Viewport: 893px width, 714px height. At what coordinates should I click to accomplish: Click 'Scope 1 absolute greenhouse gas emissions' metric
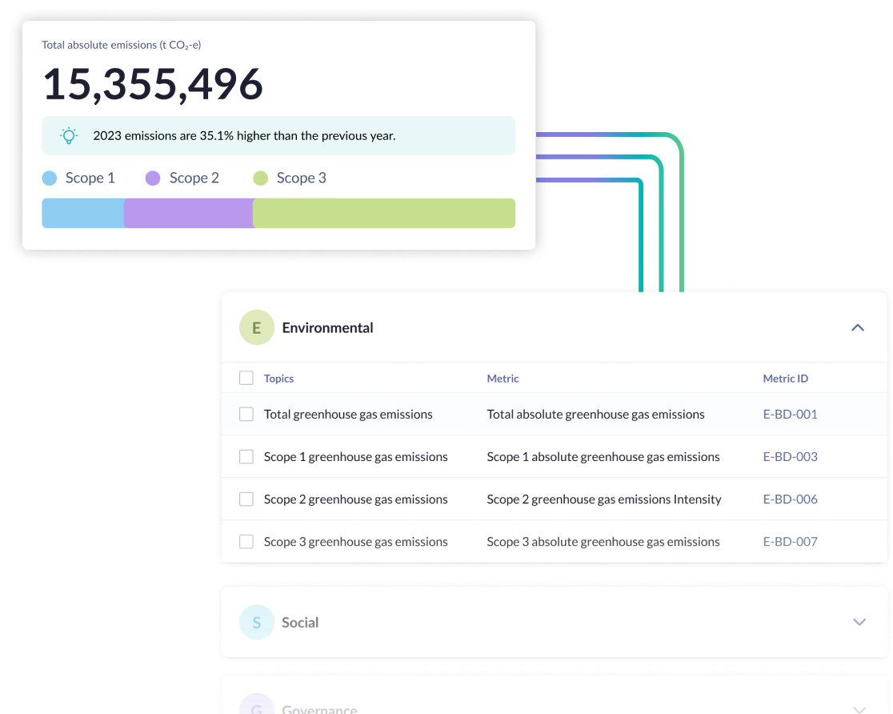pos(603,456)
